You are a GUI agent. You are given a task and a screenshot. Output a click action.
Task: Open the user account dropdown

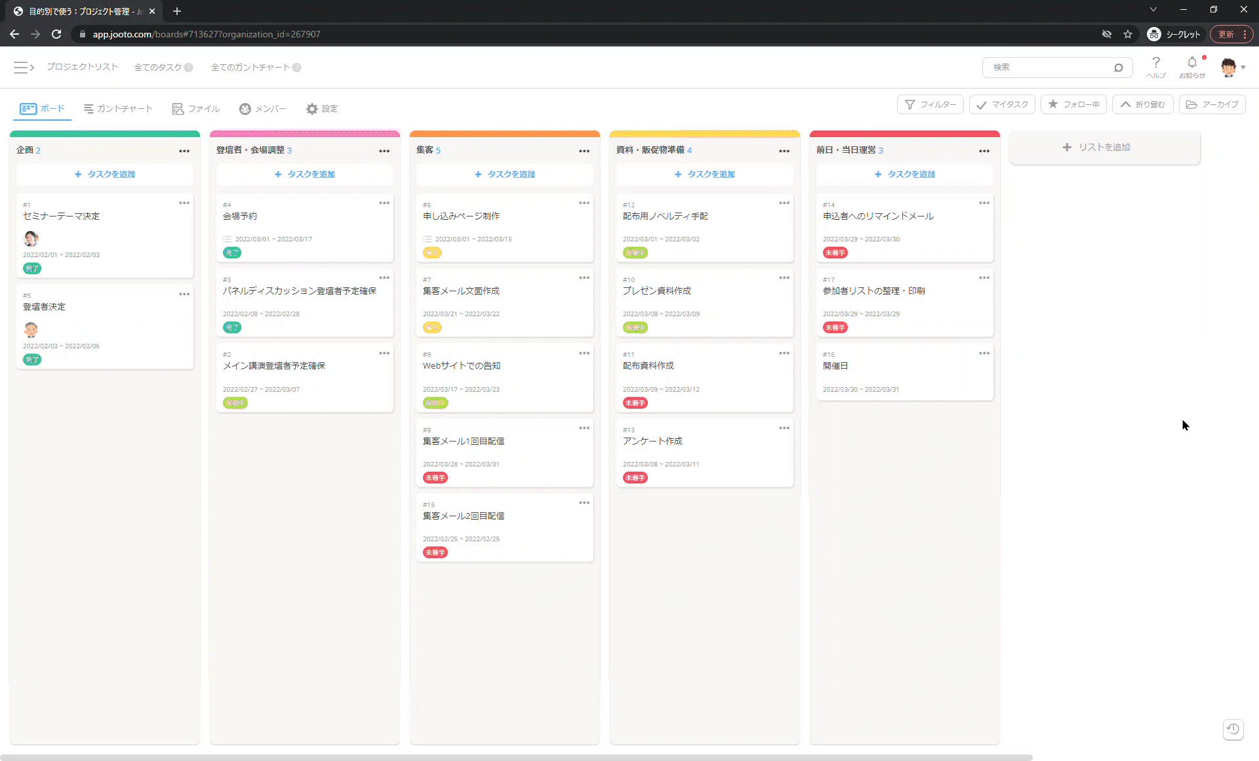[1233, 67]
